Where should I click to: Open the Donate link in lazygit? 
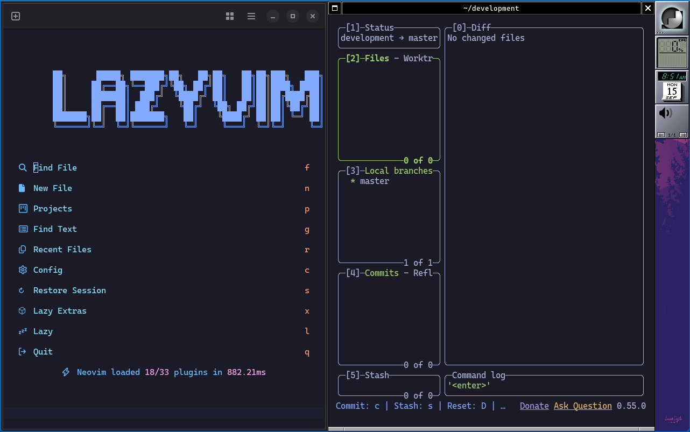534,406
